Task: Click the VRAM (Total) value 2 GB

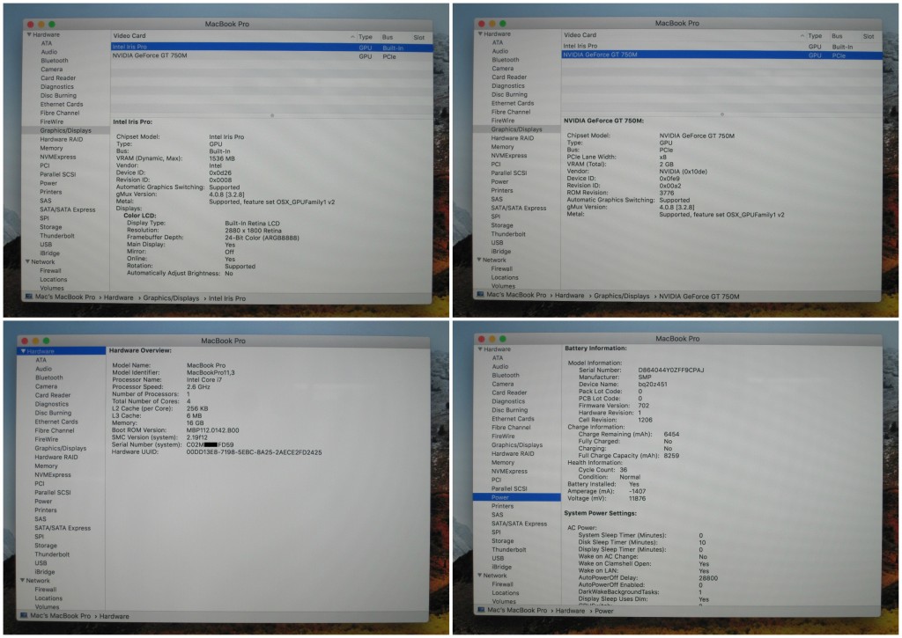Action: tap(666, 165)
